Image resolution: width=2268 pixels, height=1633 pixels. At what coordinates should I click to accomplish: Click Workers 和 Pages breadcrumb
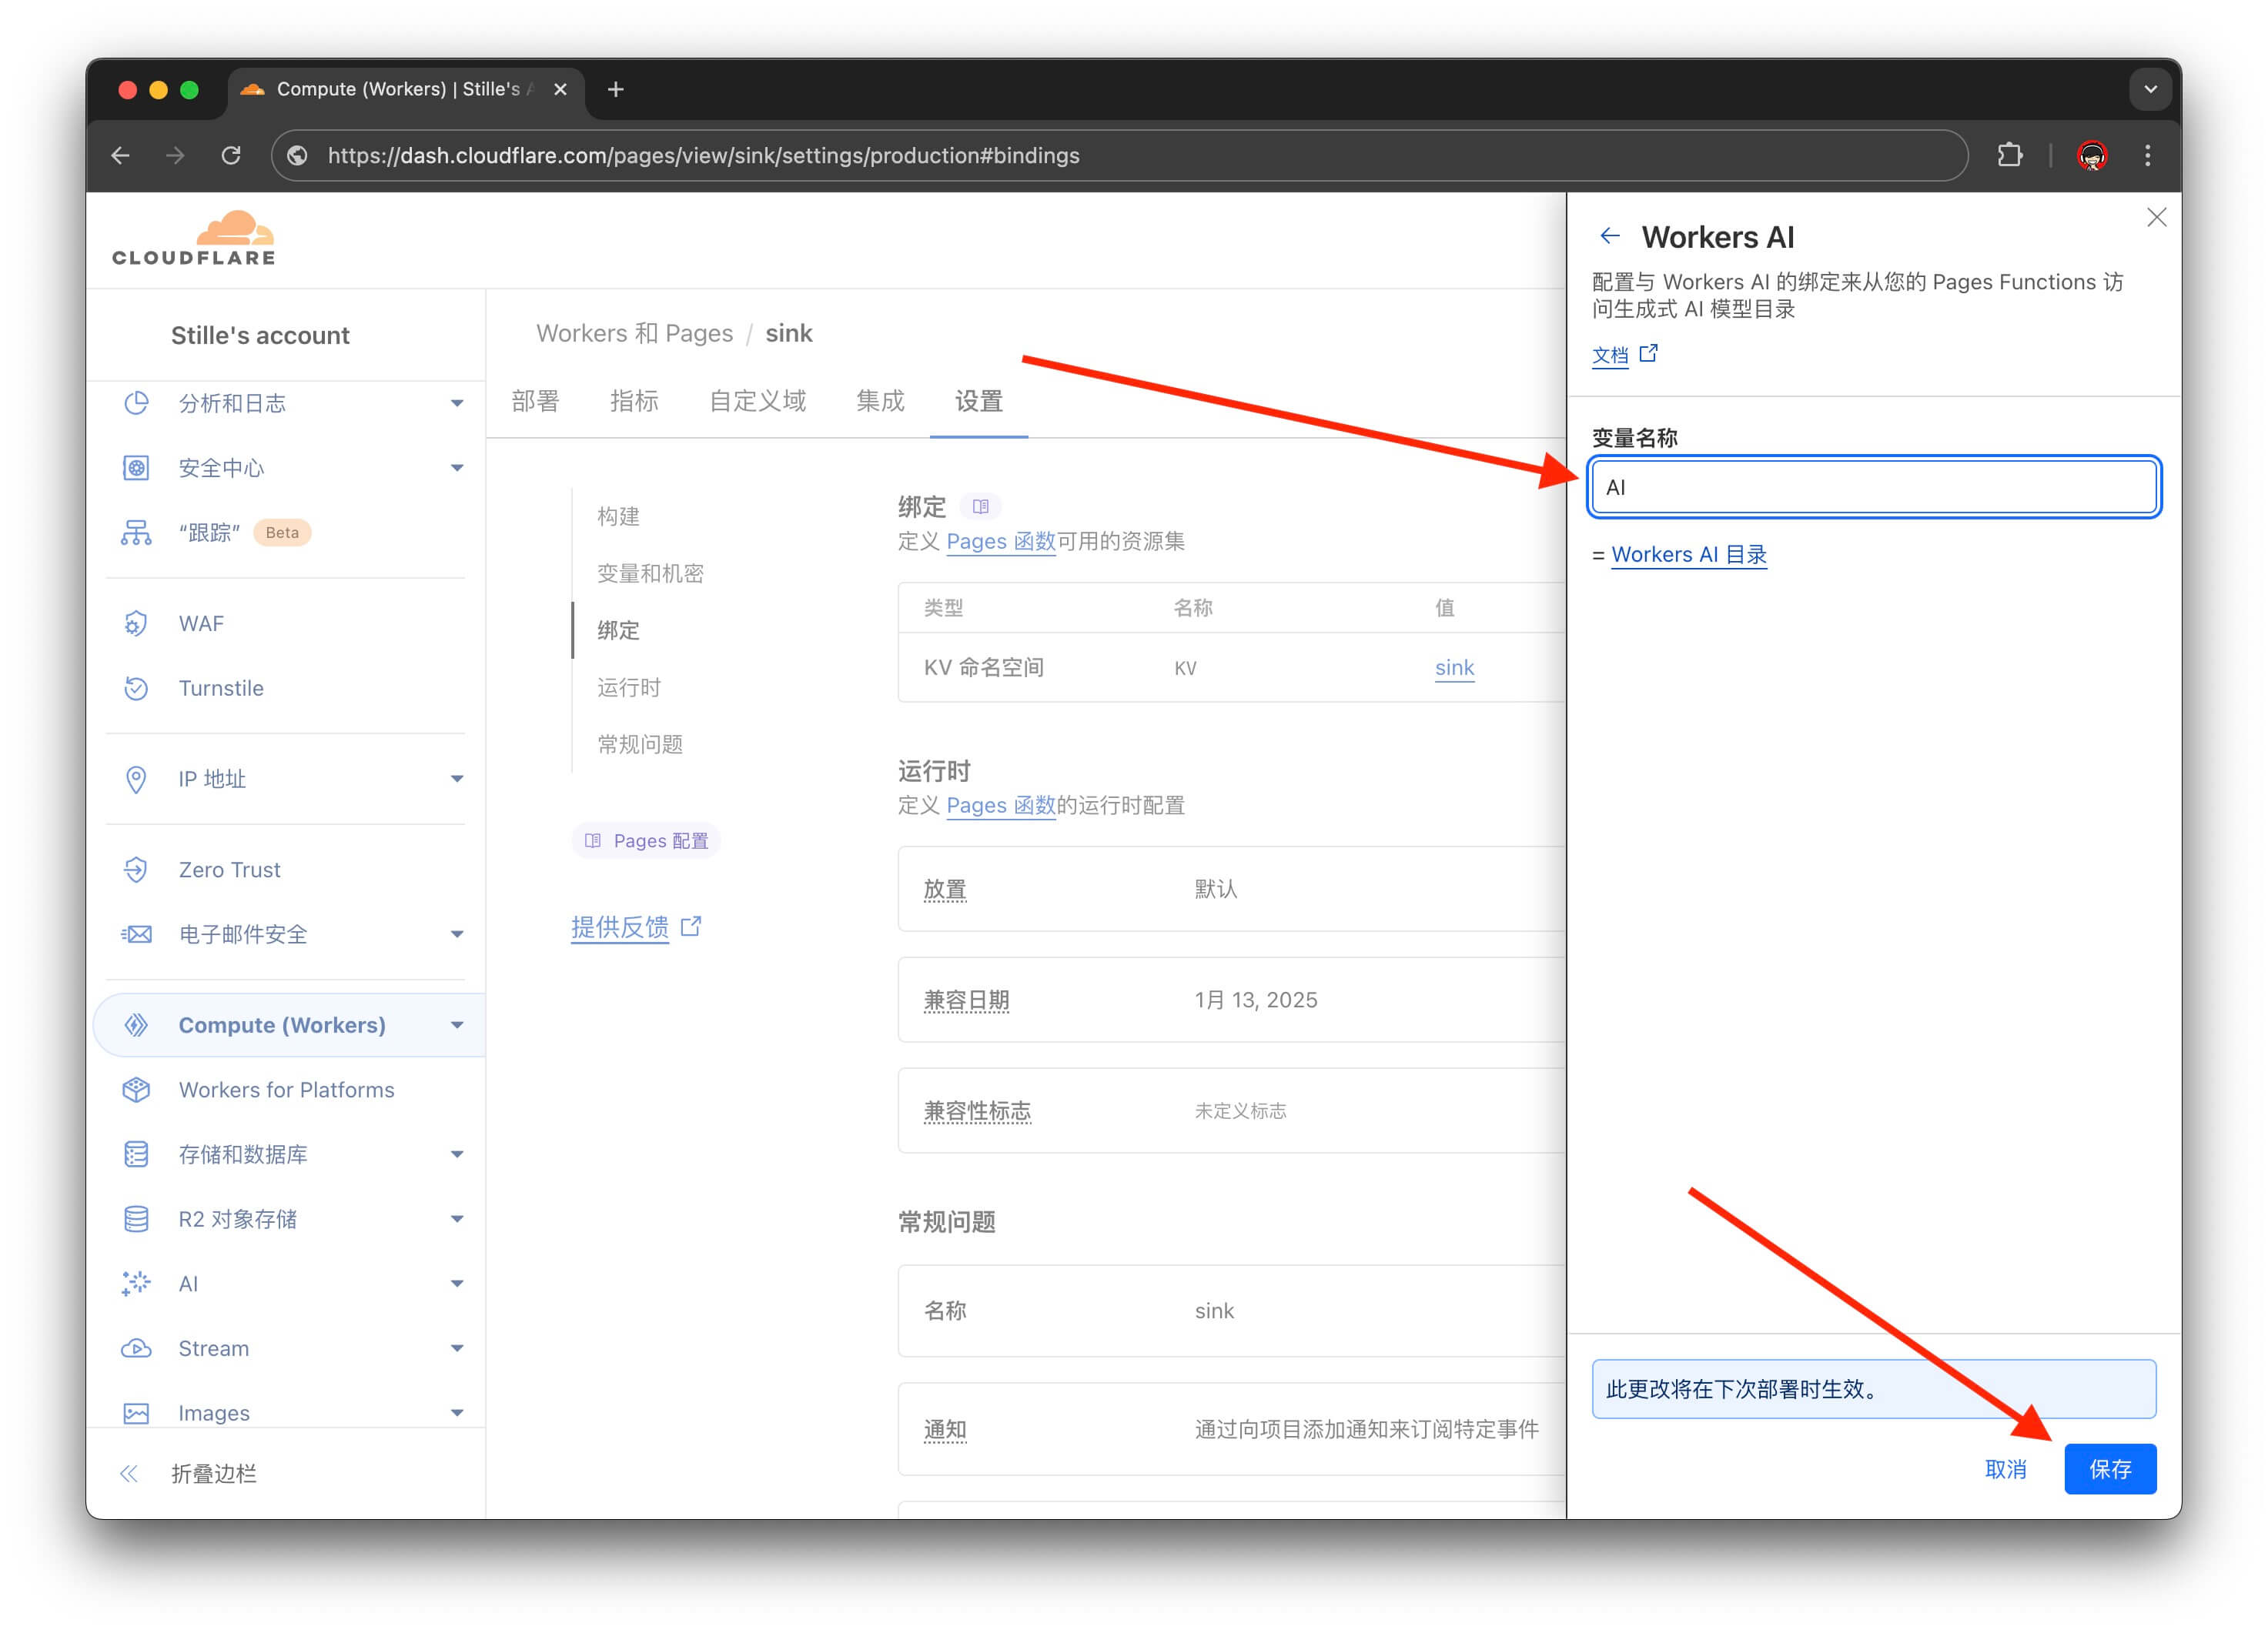click(x=634, y=334)
